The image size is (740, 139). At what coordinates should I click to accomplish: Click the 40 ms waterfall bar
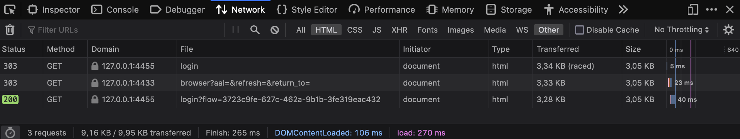point(673,99)
